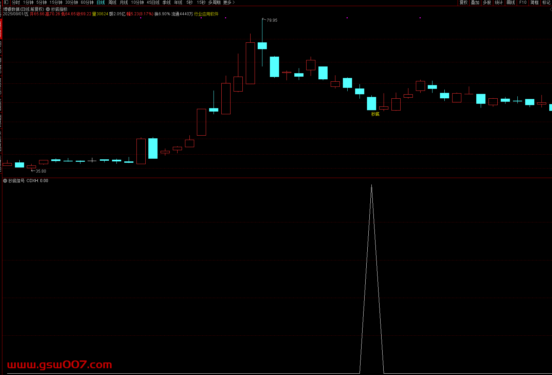
Task: Select the 季线 quarterly period tab
Action: 167,2
